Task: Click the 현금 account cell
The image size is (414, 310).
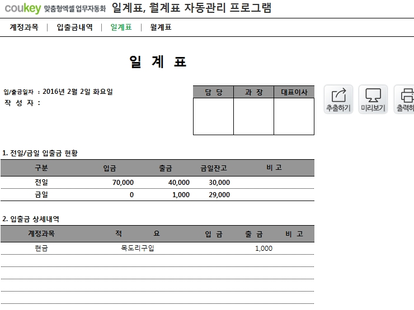Action: tap(41, 249)
